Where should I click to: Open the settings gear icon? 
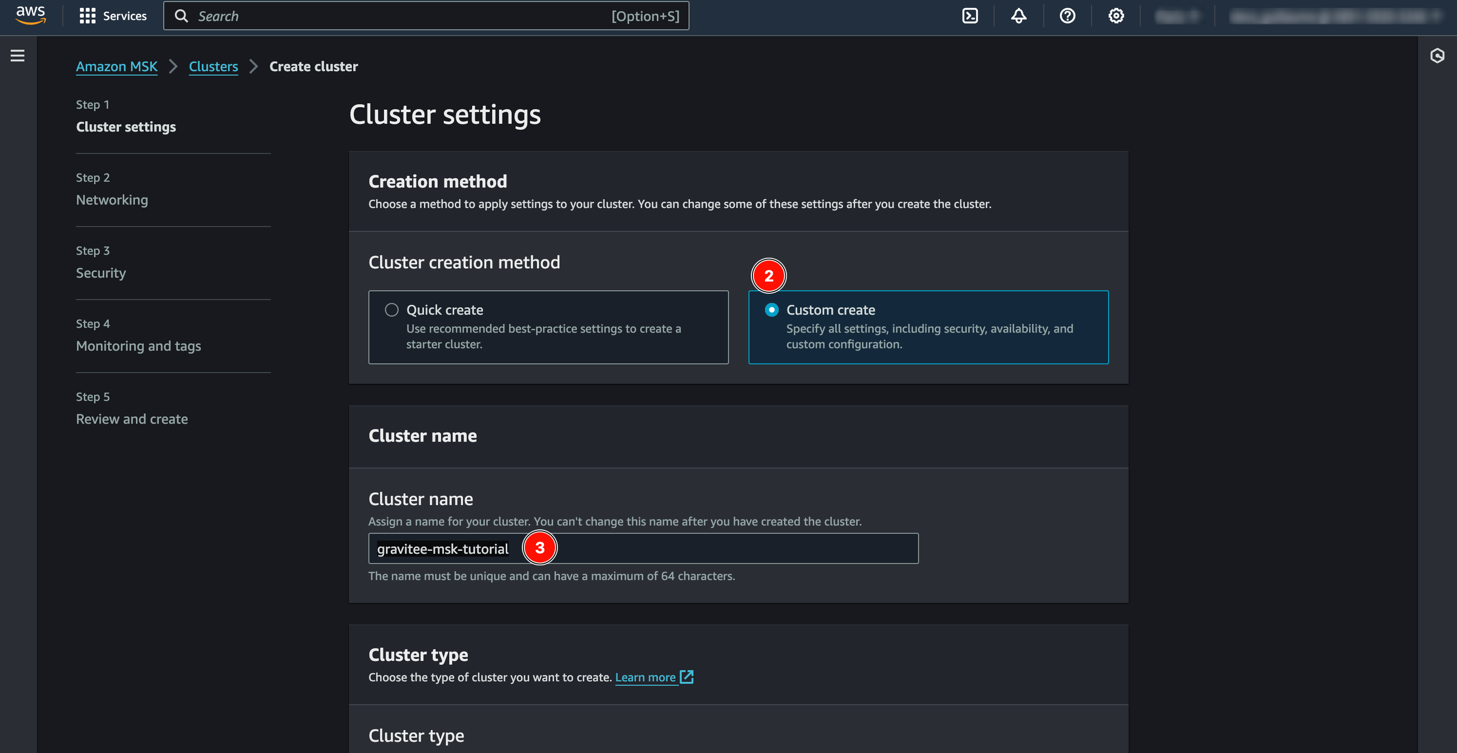point(1116,16)
